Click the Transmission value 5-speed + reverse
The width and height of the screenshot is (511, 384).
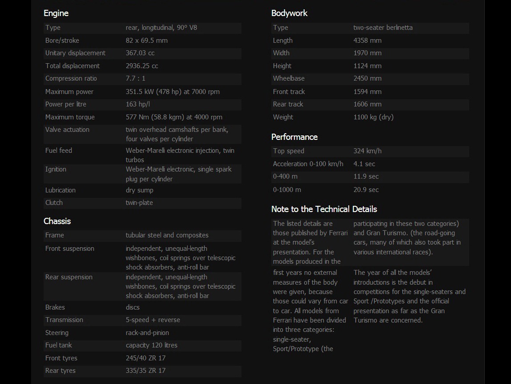pos(153,320)
